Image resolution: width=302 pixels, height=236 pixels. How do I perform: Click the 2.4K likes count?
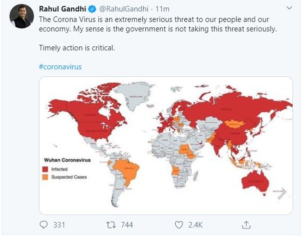[x=196, y=225]
